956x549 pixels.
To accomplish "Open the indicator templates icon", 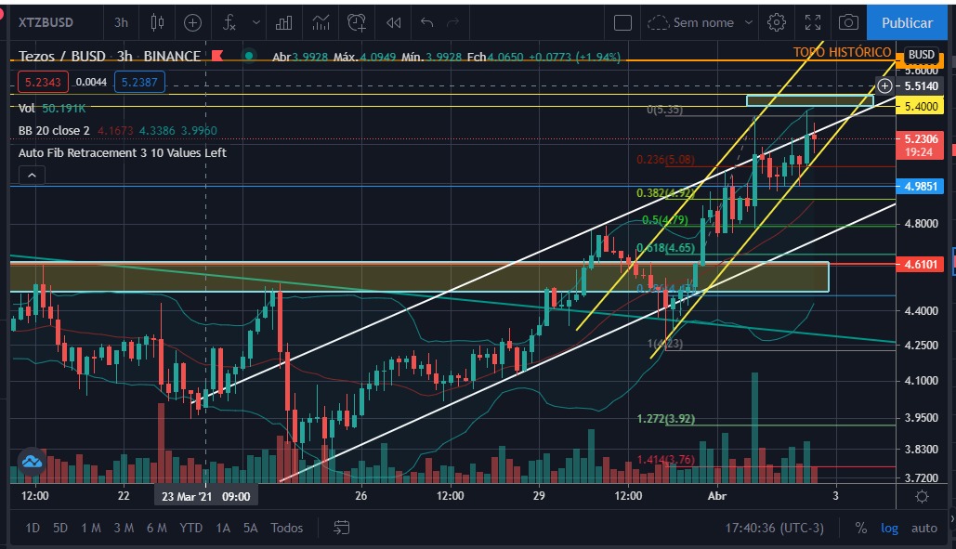I will (321, 22).
